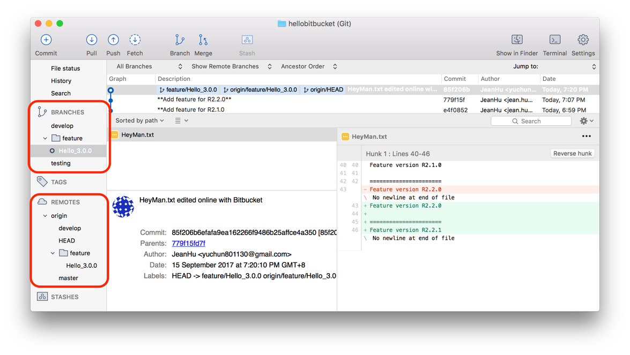Switch to File status view
Screen dimensions: 630x355
pyautogui.click(x=65, y=68)
